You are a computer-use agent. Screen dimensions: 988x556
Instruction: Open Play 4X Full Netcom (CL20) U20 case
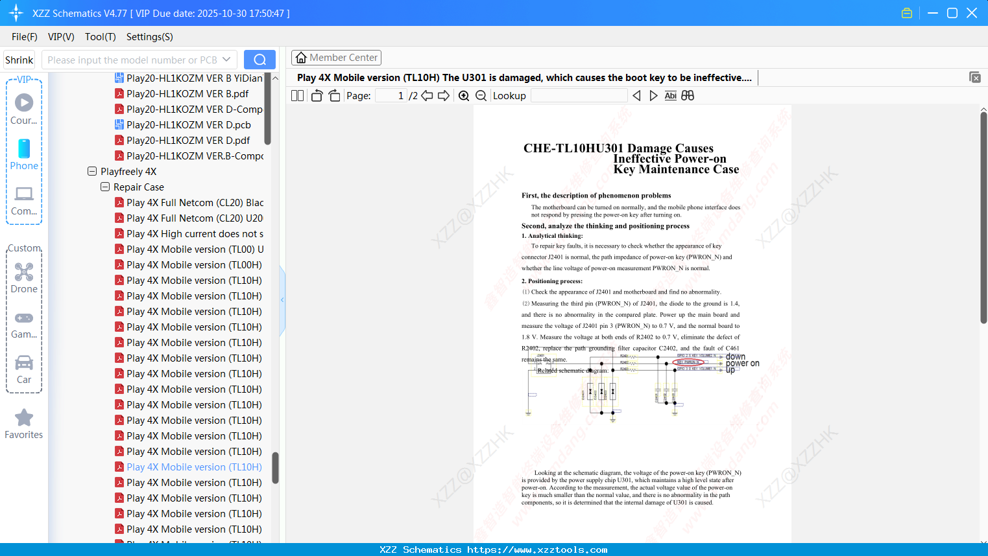189,218
